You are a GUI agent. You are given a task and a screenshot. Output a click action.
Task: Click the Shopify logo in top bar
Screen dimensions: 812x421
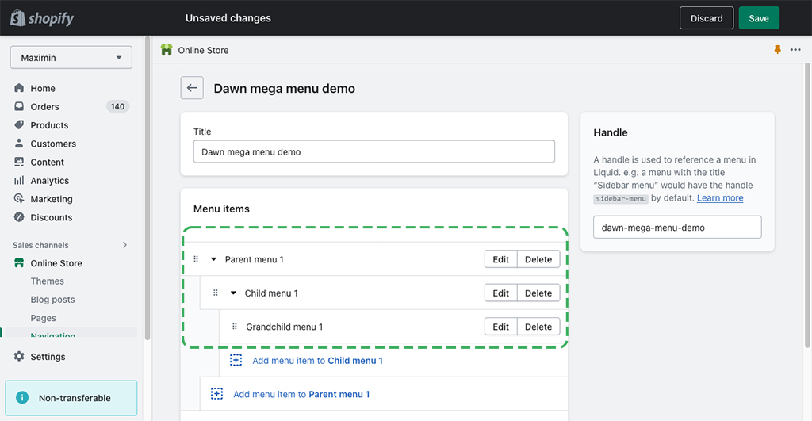tap(42, 18)
